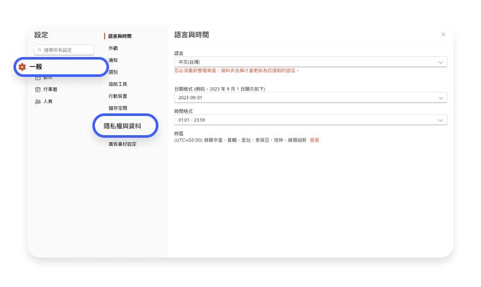Focus the 搜尋所有設定 search box
This screenshot has width=481, height=287.
point(64,50)
